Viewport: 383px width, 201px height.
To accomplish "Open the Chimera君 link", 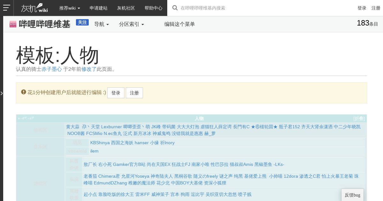I will 109,176.
